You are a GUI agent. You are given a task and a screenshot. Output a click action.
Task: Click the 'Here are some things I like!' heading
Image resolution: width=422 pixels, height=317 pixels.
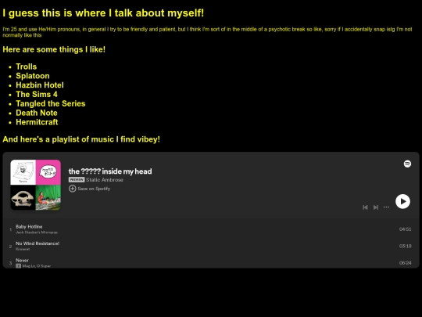click(x=54, y=49)
